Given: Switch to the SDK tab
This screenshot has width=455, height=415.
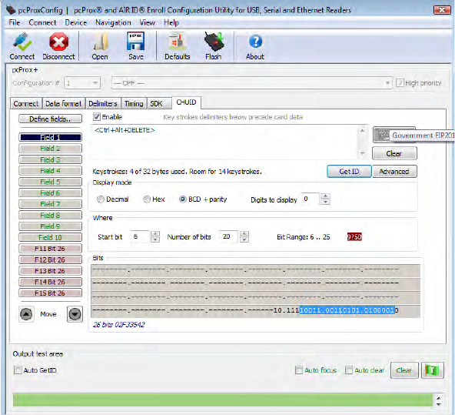Looking at the screenshot, I should [x=159, y=103].
